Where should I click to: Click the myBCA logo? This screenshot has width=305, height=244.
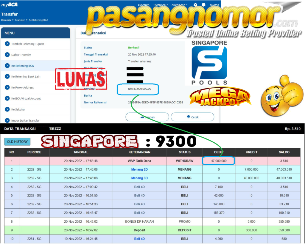point(9,5)
